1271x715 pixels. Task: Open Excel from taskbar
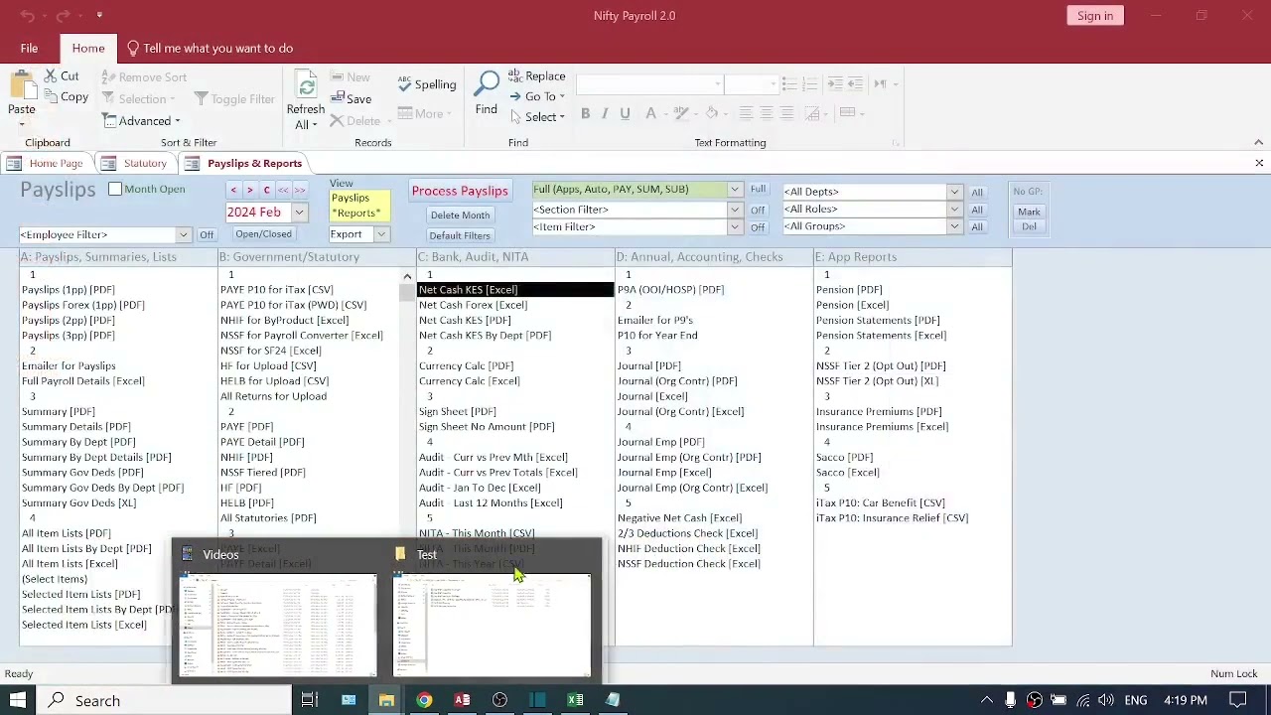[x=575, y=700]
